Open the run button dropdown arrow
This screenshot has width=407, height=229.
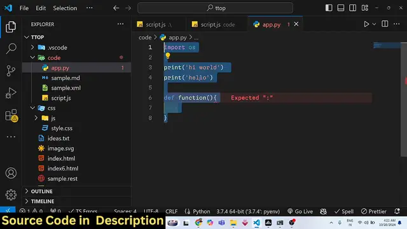[x=374, y=24]
